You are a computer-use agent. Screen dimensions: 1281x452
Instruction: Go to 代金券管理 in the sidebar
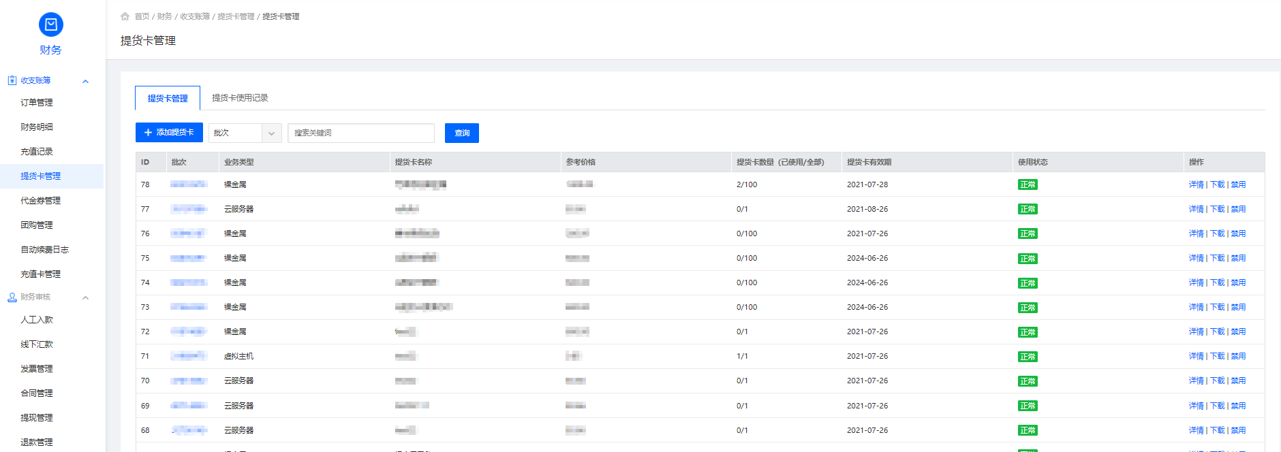coord(40,201)
